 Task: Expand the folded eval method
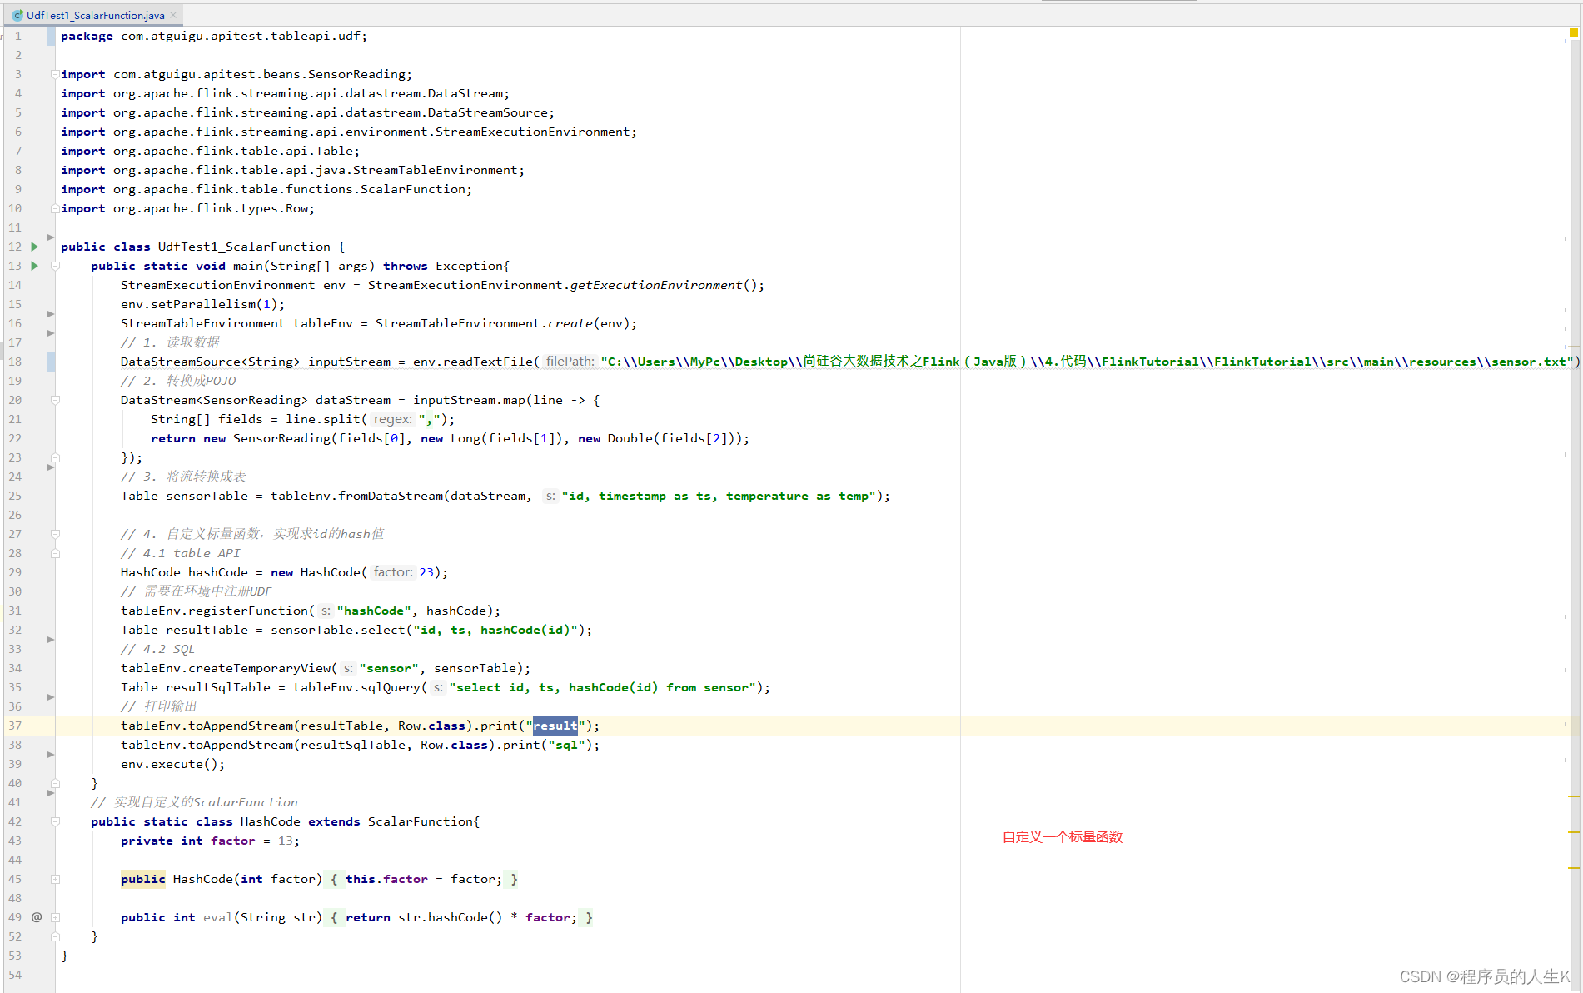[x=55, y=917]
